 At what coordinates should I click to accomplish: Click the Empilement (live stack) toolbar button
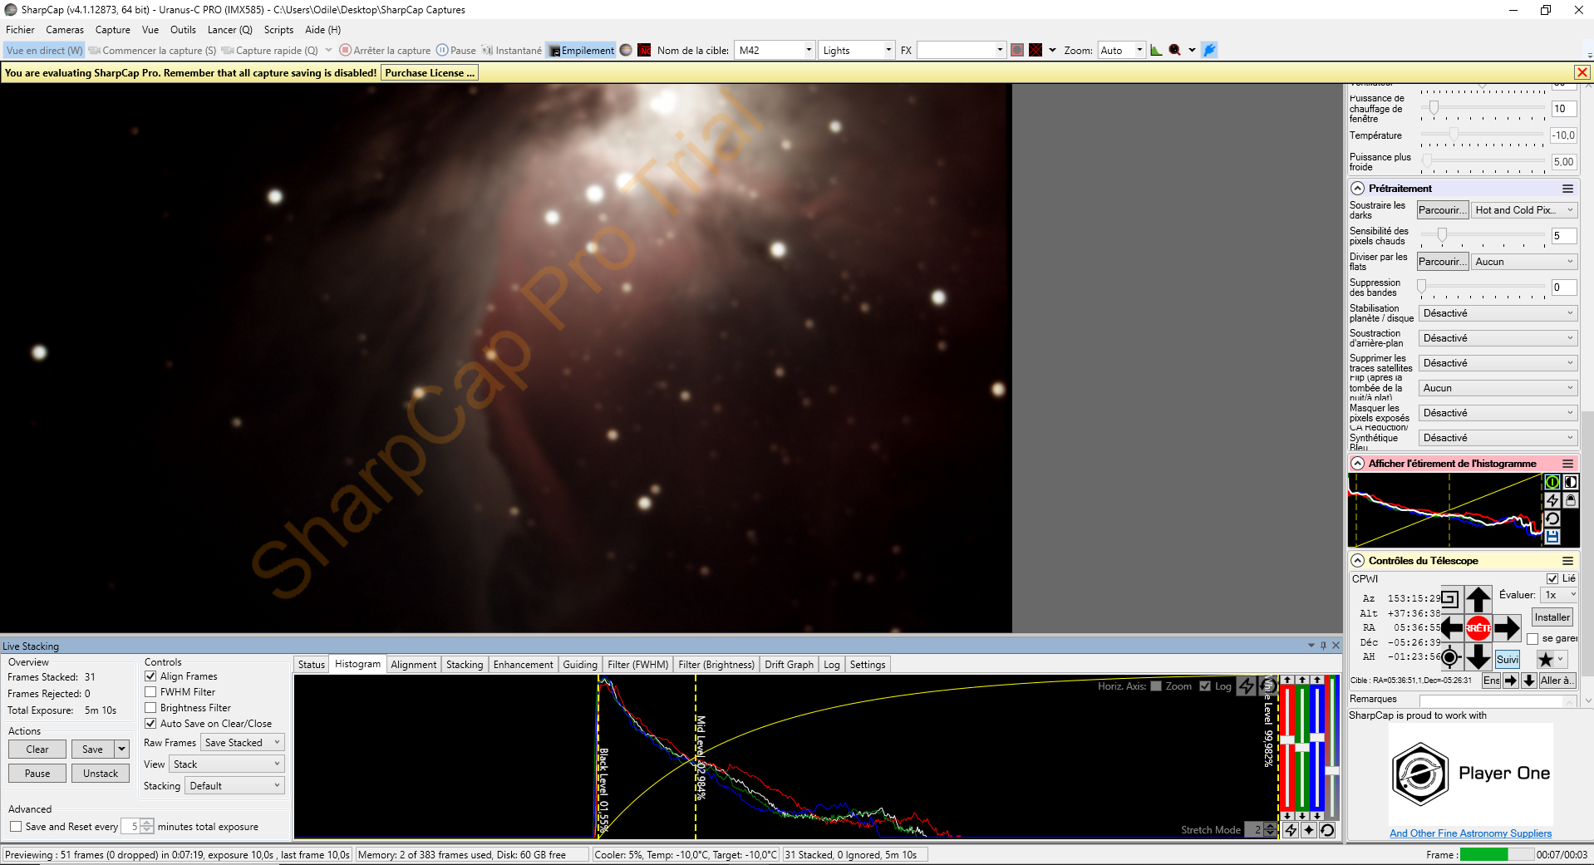tap(581, 51)
